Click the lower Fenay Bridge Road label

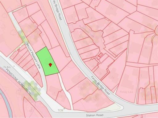tap(101, 85)
